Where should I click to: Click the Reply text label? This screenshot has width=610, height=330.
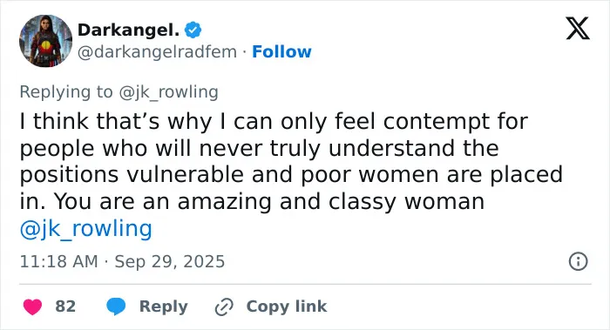coord(164,306)
